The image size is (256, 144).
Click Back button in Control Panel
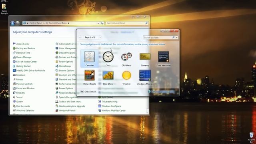click(x=12, y=23)
